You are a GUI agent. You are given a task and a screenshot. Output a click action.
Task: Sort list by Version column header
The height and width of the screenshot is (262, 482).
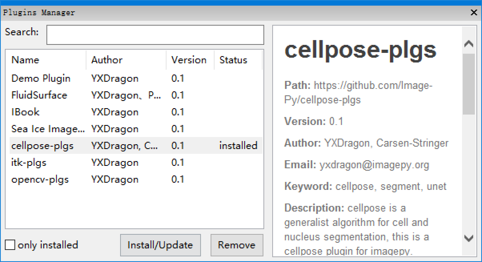pyautogui.click(x=190, y=60)
